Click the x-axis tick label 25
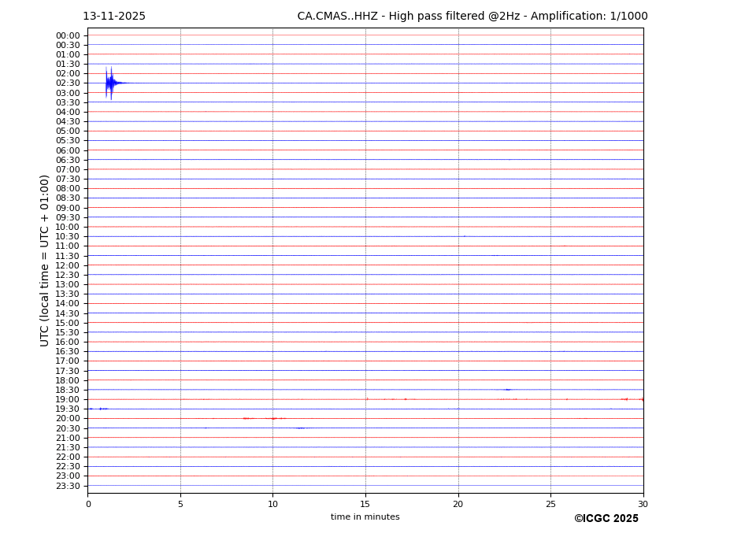The height and width of the screenshot is (548, 730). pyautogui.click(x=550, y=504)
